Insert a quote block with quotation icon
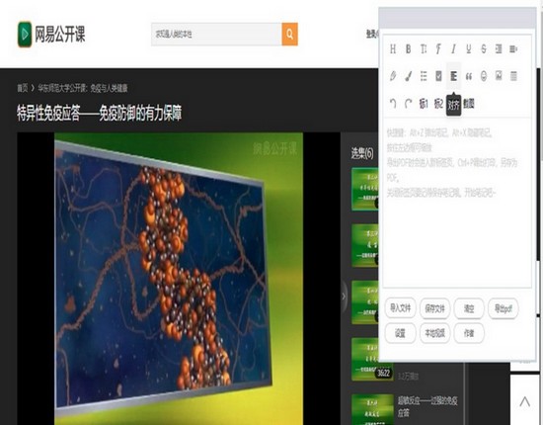This screenshot has width=543, height=425. click(469, 76)
